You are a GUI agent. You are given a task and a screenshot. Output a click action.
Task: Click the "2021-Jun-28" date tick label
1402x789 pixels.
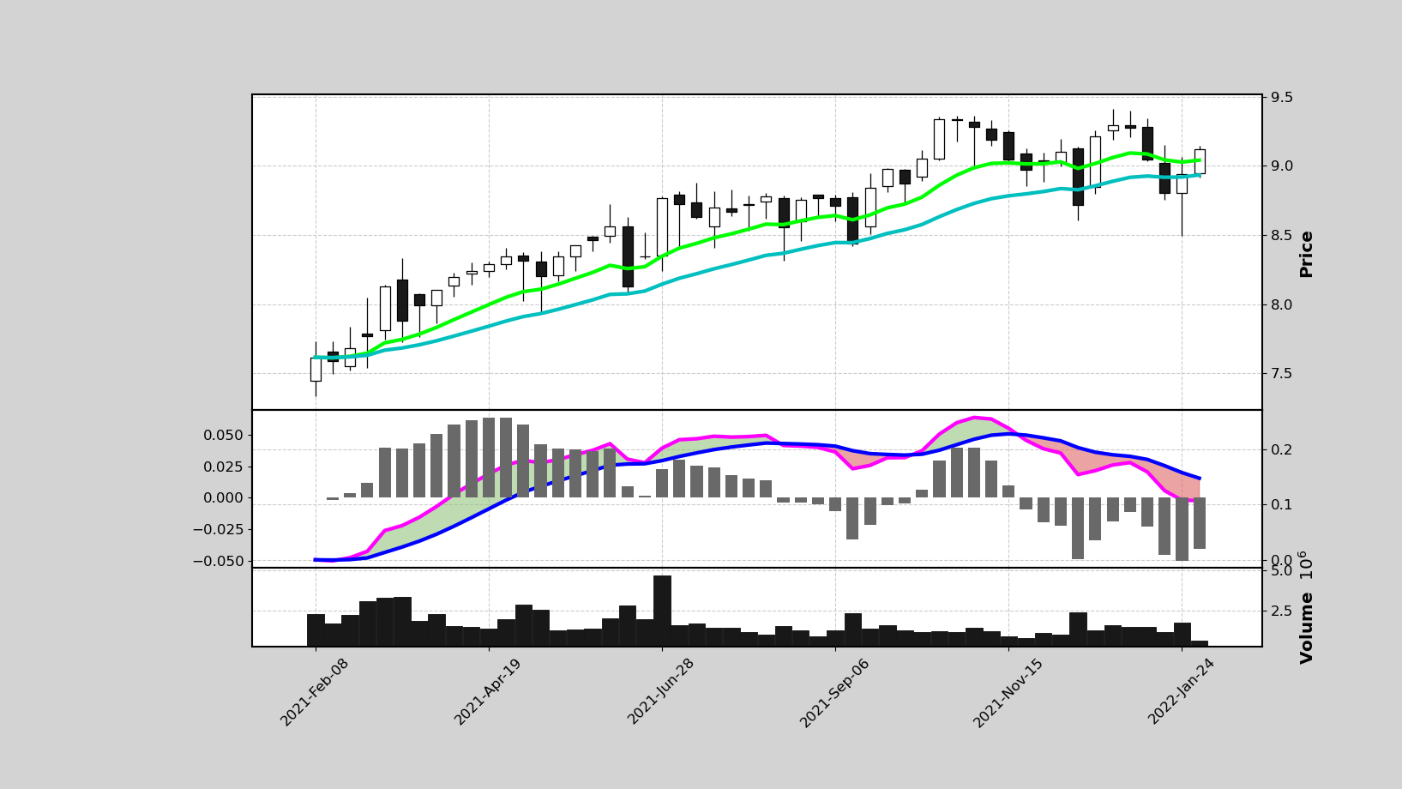click(x=661, y=693)
